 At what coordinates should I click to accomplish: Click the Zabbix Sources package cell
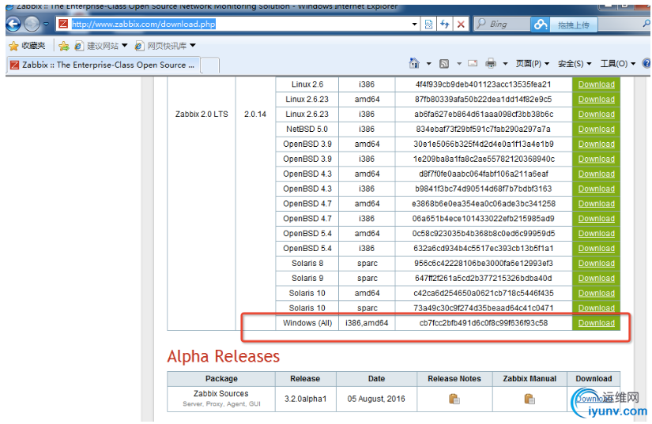tap(220, 398)
